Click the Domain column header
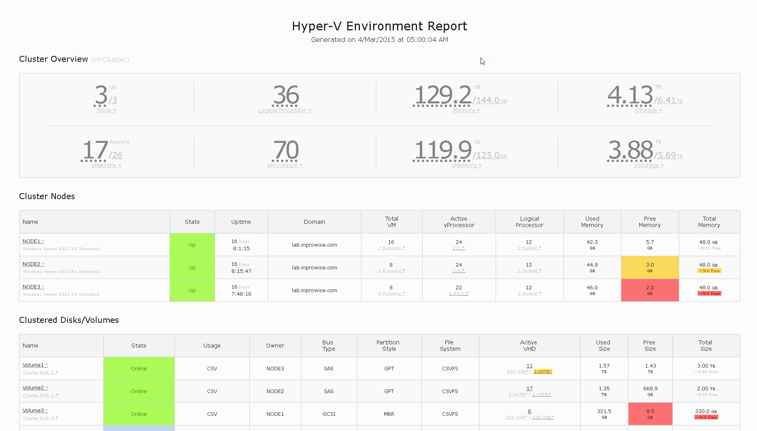Image resolution: width=757 pixels, height=431 pixels. [x=314, y=222]
